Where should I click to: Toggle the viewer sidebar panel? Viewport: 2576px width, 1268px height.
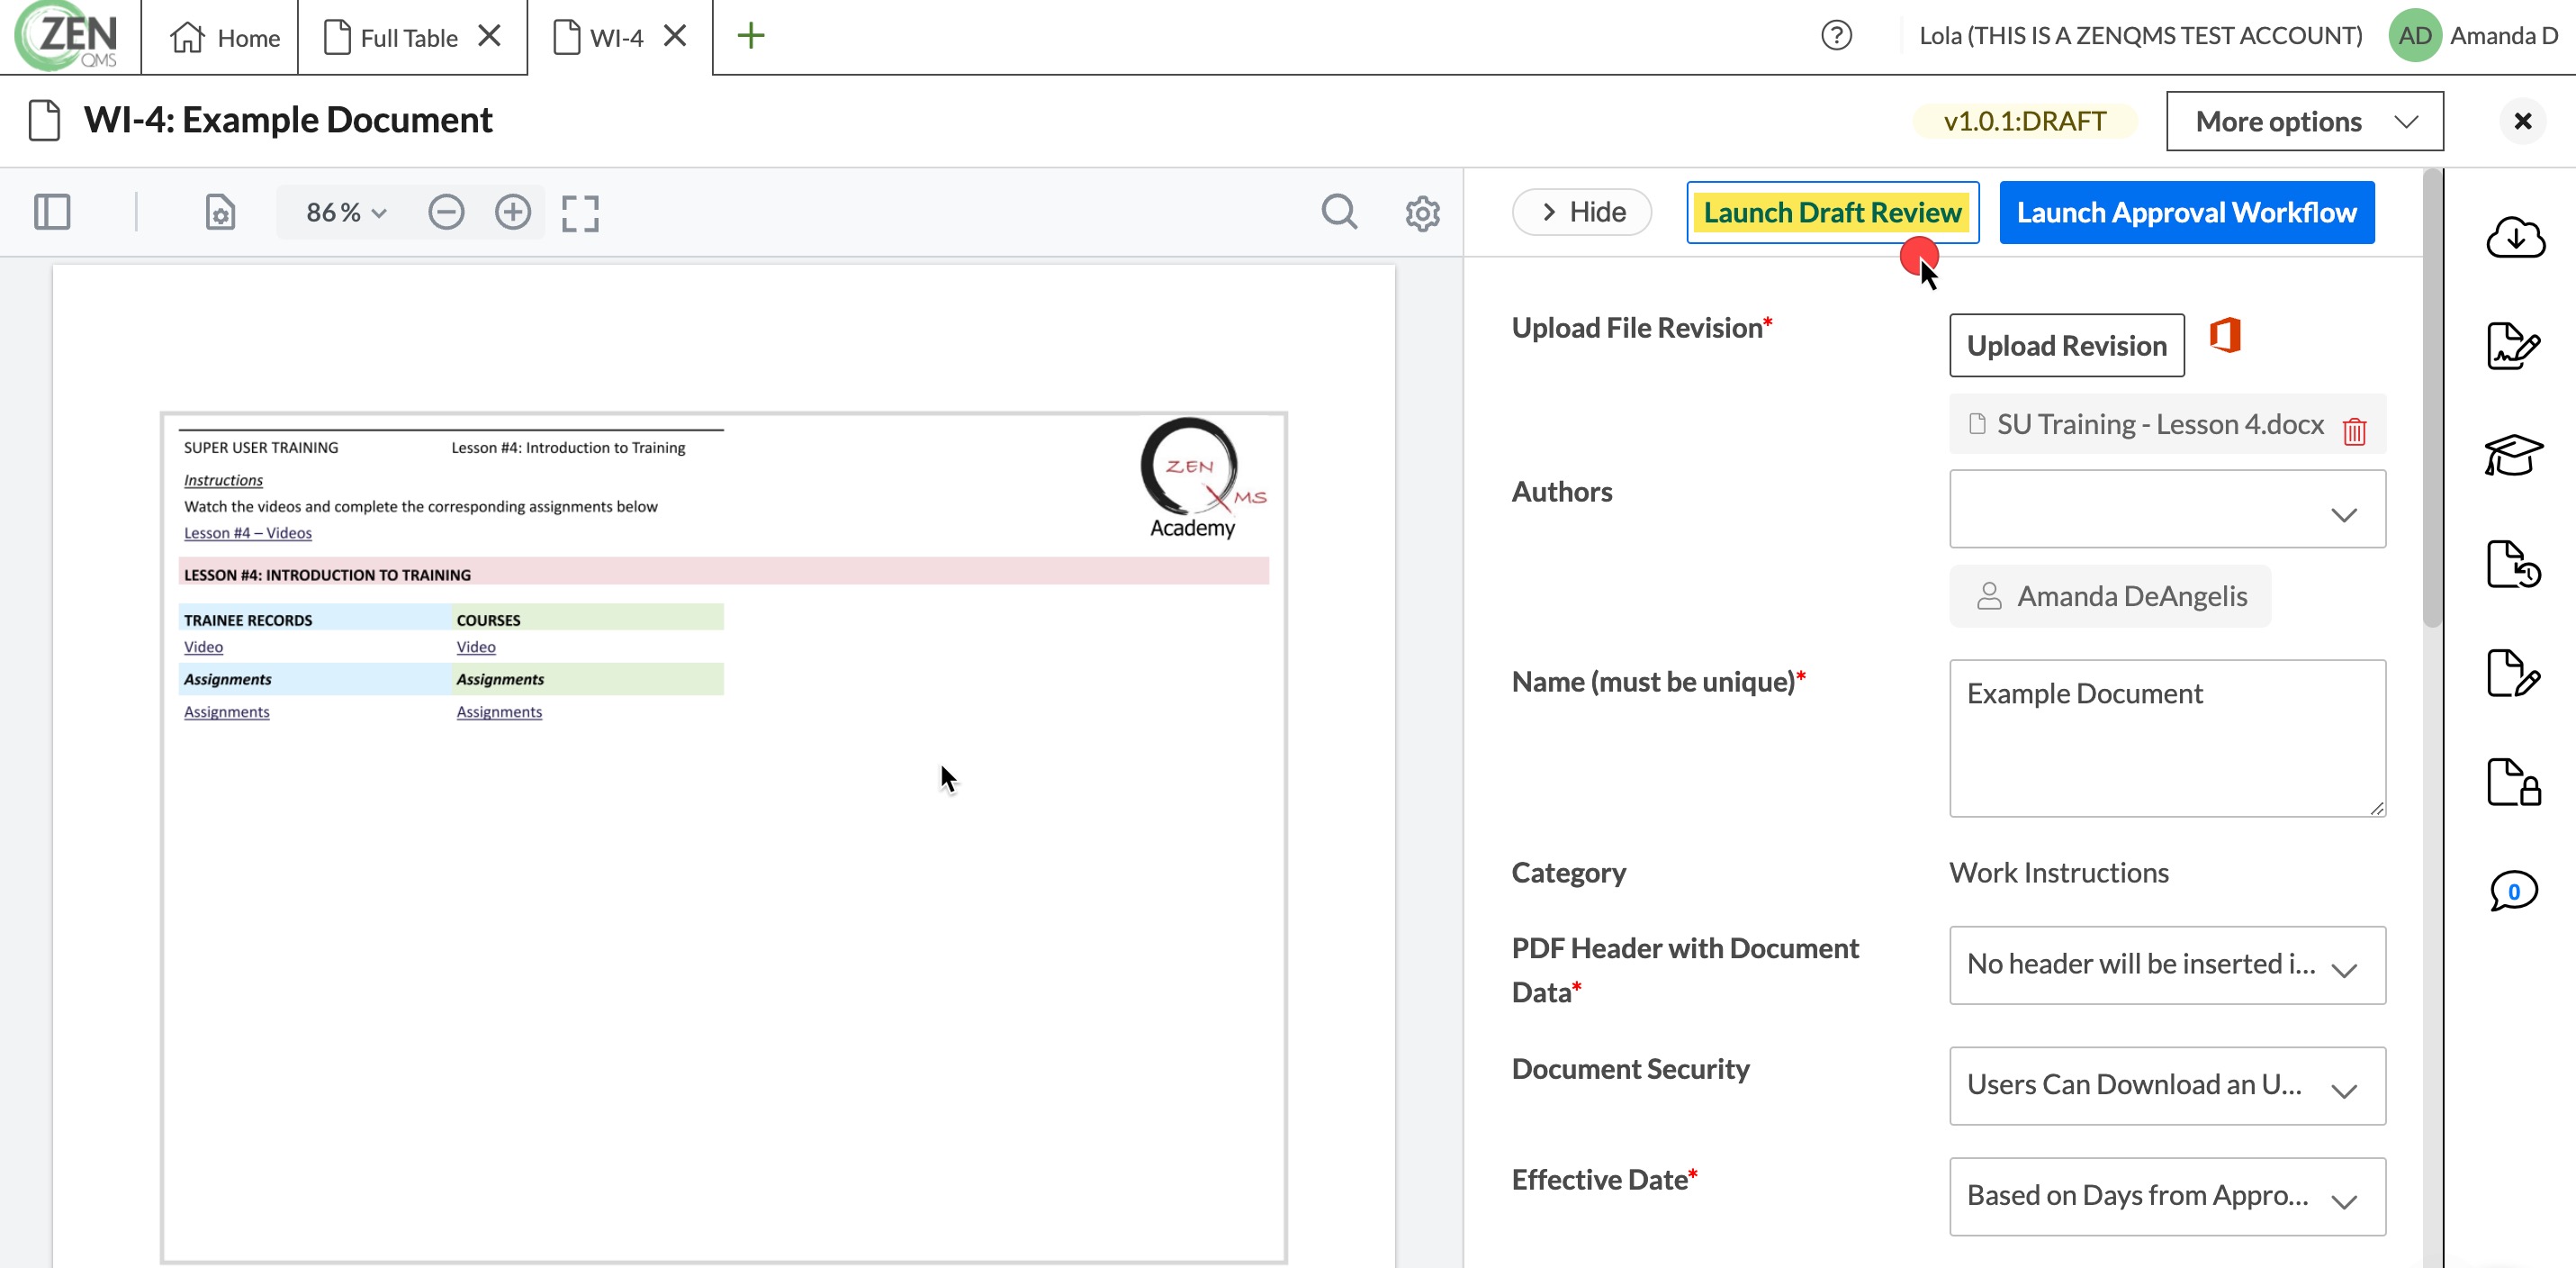click(52, 213)
